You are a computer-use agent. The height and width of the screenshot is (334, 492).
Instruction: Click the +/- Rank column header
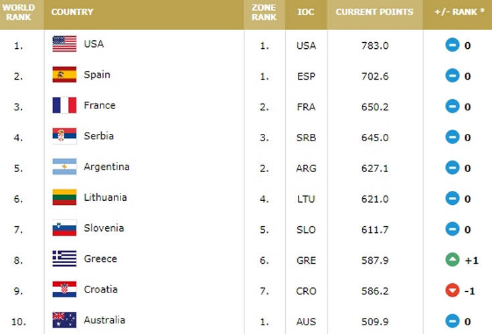click(x=459, y=12)
